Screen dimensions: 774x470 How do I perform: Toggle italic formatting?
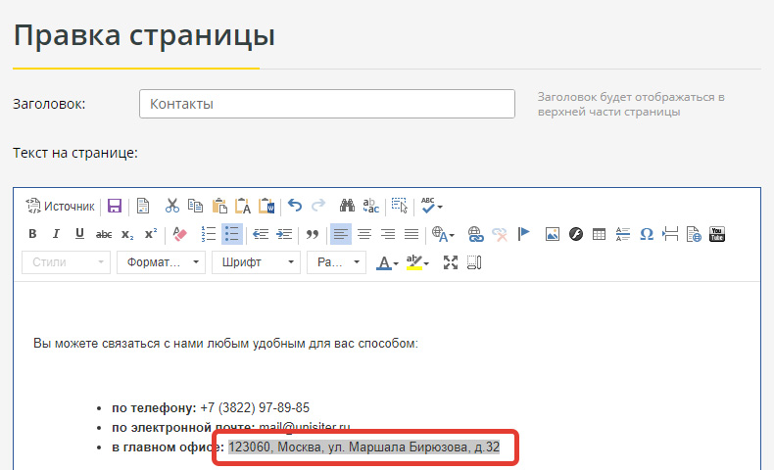click(x=56, y=234)
